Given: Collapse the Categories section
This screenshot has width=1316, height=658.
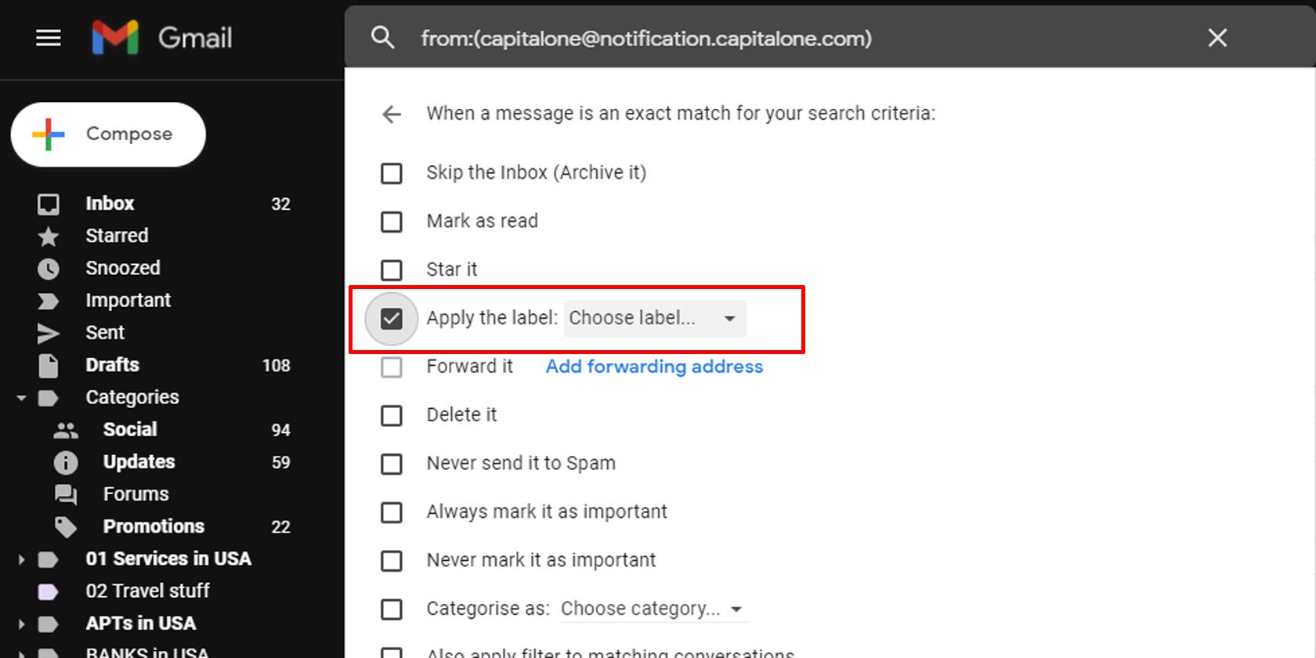Looking at the screenshot, I should [21, 397].
